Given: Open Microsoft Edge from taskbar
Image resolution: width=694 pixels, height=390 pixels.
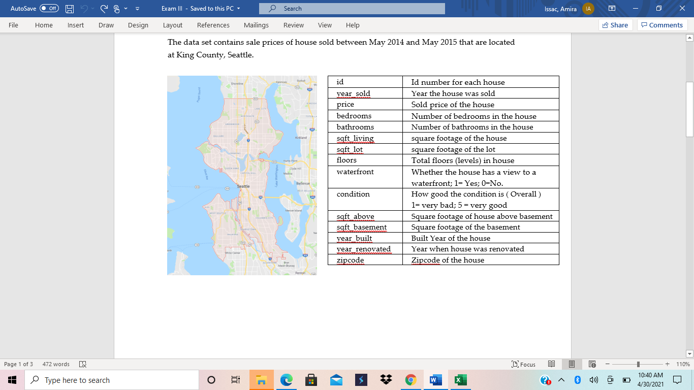Looking at the screenshot, I should pyautogui.click(x=287, y=380).
